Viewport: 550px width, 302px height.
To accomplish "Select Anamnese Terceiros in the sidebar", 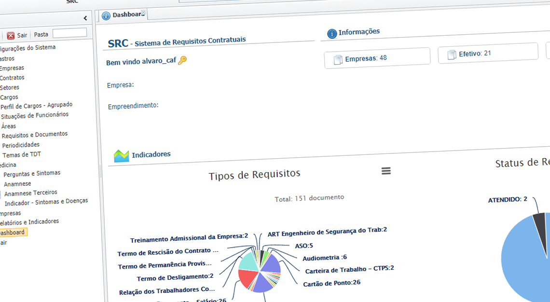I will [31, 192].
